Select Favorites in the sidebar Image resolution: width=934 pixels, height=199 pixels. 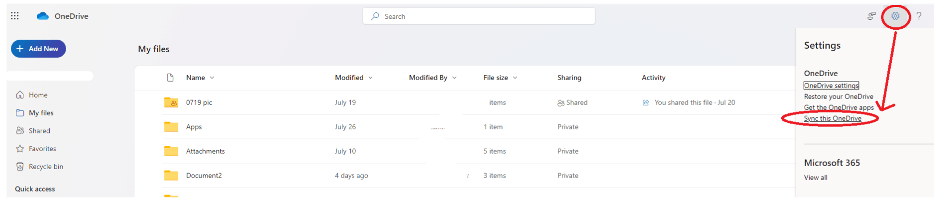click(42, 149)
